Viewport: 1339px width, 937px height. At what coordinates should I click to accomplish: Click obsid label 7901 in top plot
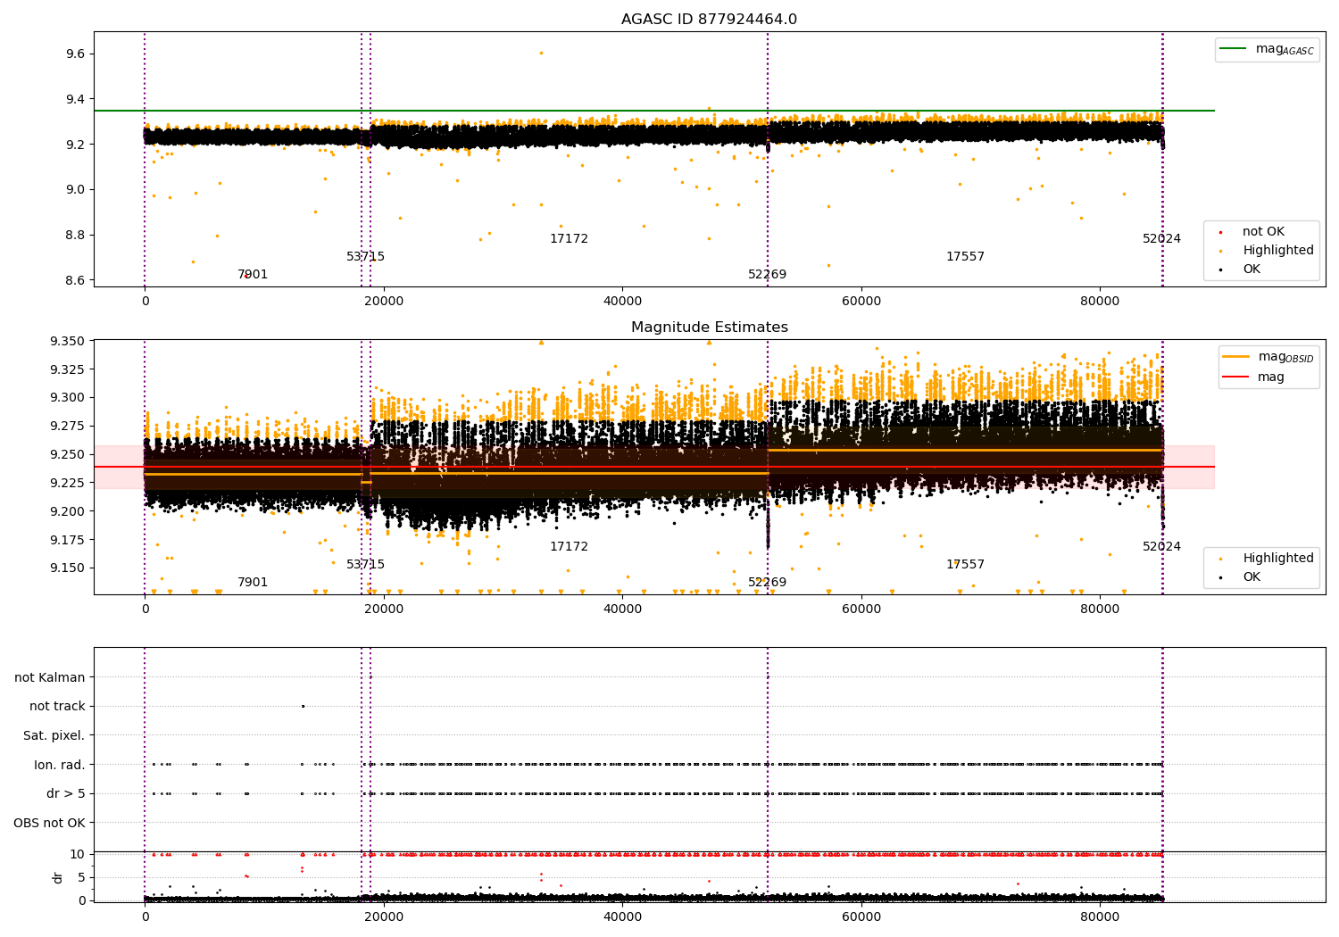[x=253, y=275]
